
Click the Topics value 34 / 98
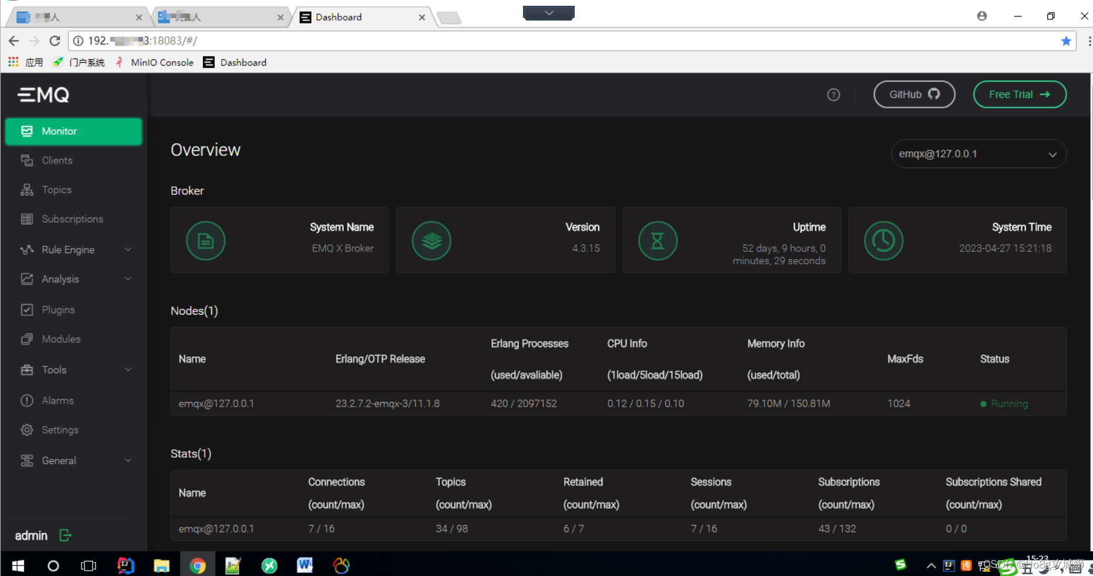click(452, 529)
